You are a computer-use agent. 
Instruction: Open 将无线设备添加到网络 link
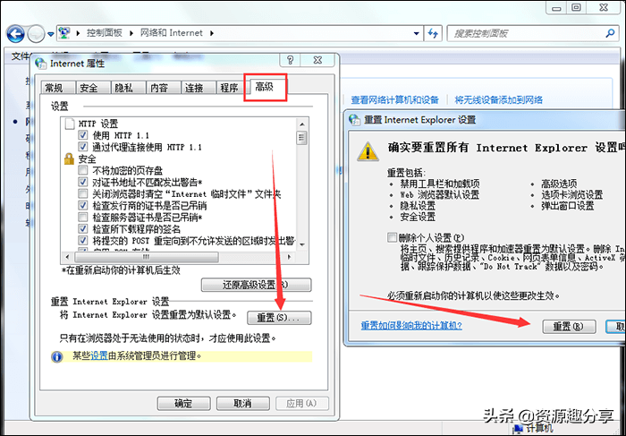[x=499, y=100]
